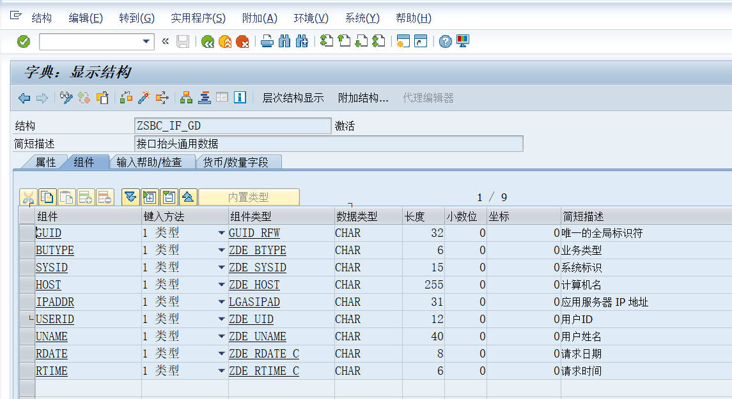Switch to the 货币/数量字段 tab

coord(236,162)
